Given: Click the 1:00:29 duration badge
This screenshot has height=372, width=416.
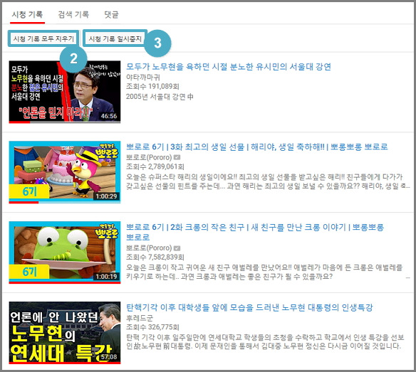Looking at the screenshot, I should pos(106,196).
